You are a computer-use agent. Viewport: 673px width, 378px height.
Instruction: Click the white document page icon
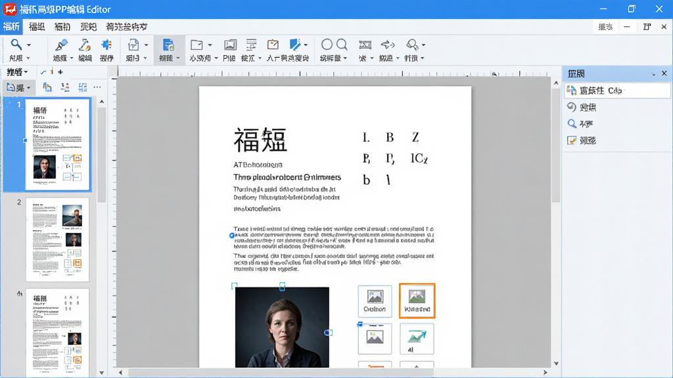[133, 45]
